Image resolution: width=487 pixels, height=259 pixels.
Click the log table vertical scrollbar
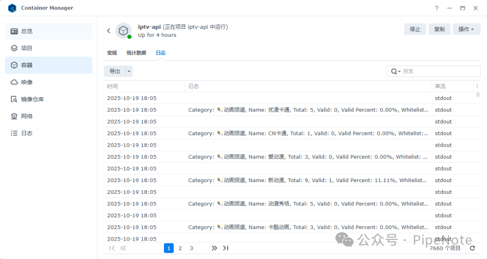coord(478,95)
